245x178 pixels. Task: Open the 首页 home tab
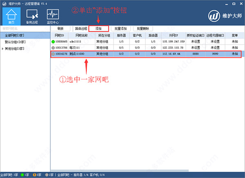[x=11, y=16]
